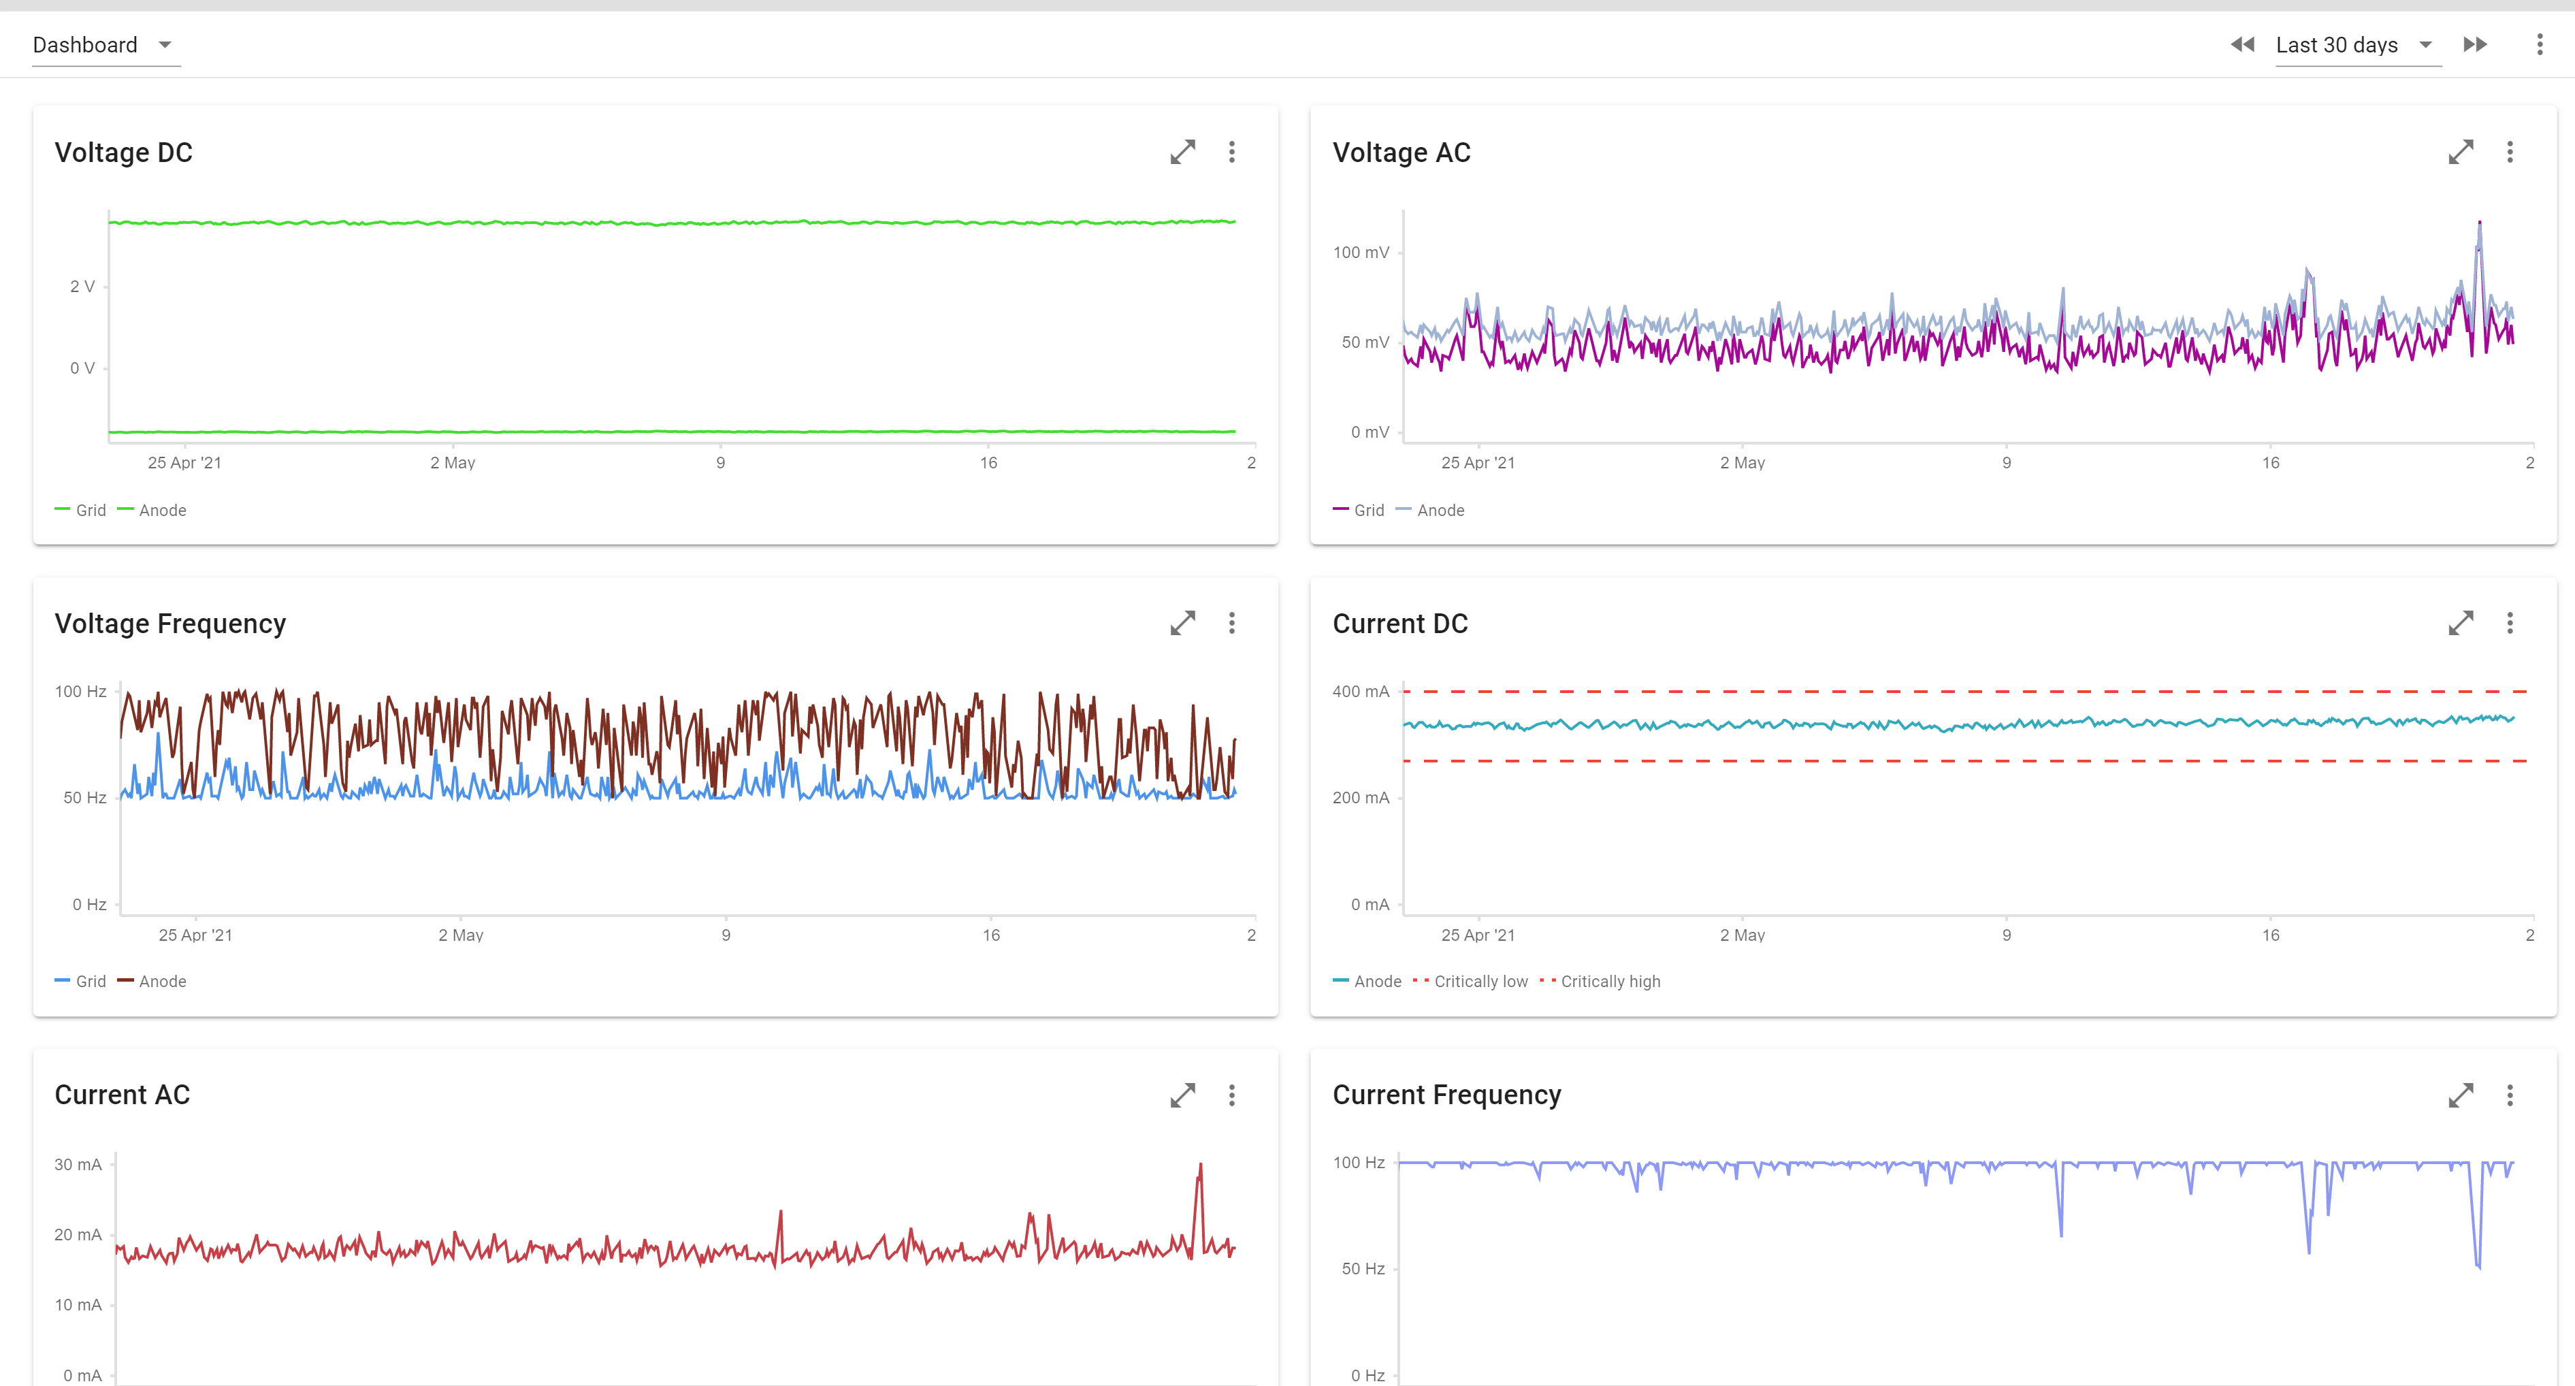This screenshot has height=1386, width=2575.
Task: Open the Voltage AC panel kebab menu
Action: click(2510, 152)
